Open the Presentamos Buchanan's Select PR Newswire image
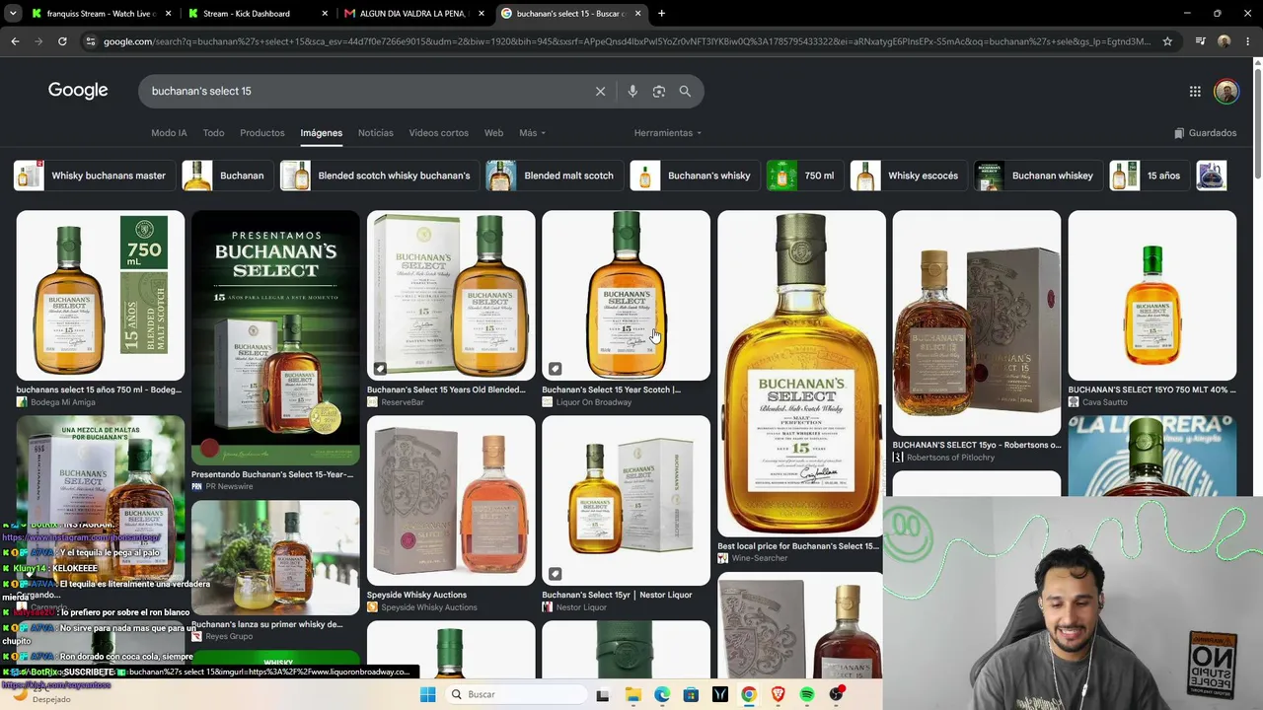Viewport: 1263px width, 710px height. pyautogui.click(x=275, y=338)
